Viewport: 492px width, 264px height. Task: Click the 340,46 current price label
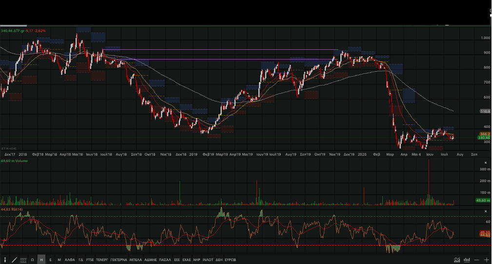(x=484, y=138)
